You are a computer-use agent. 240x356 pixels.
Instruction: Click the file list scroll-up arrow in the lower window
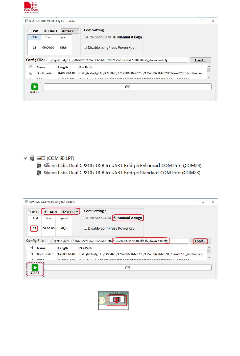point(209,247)
